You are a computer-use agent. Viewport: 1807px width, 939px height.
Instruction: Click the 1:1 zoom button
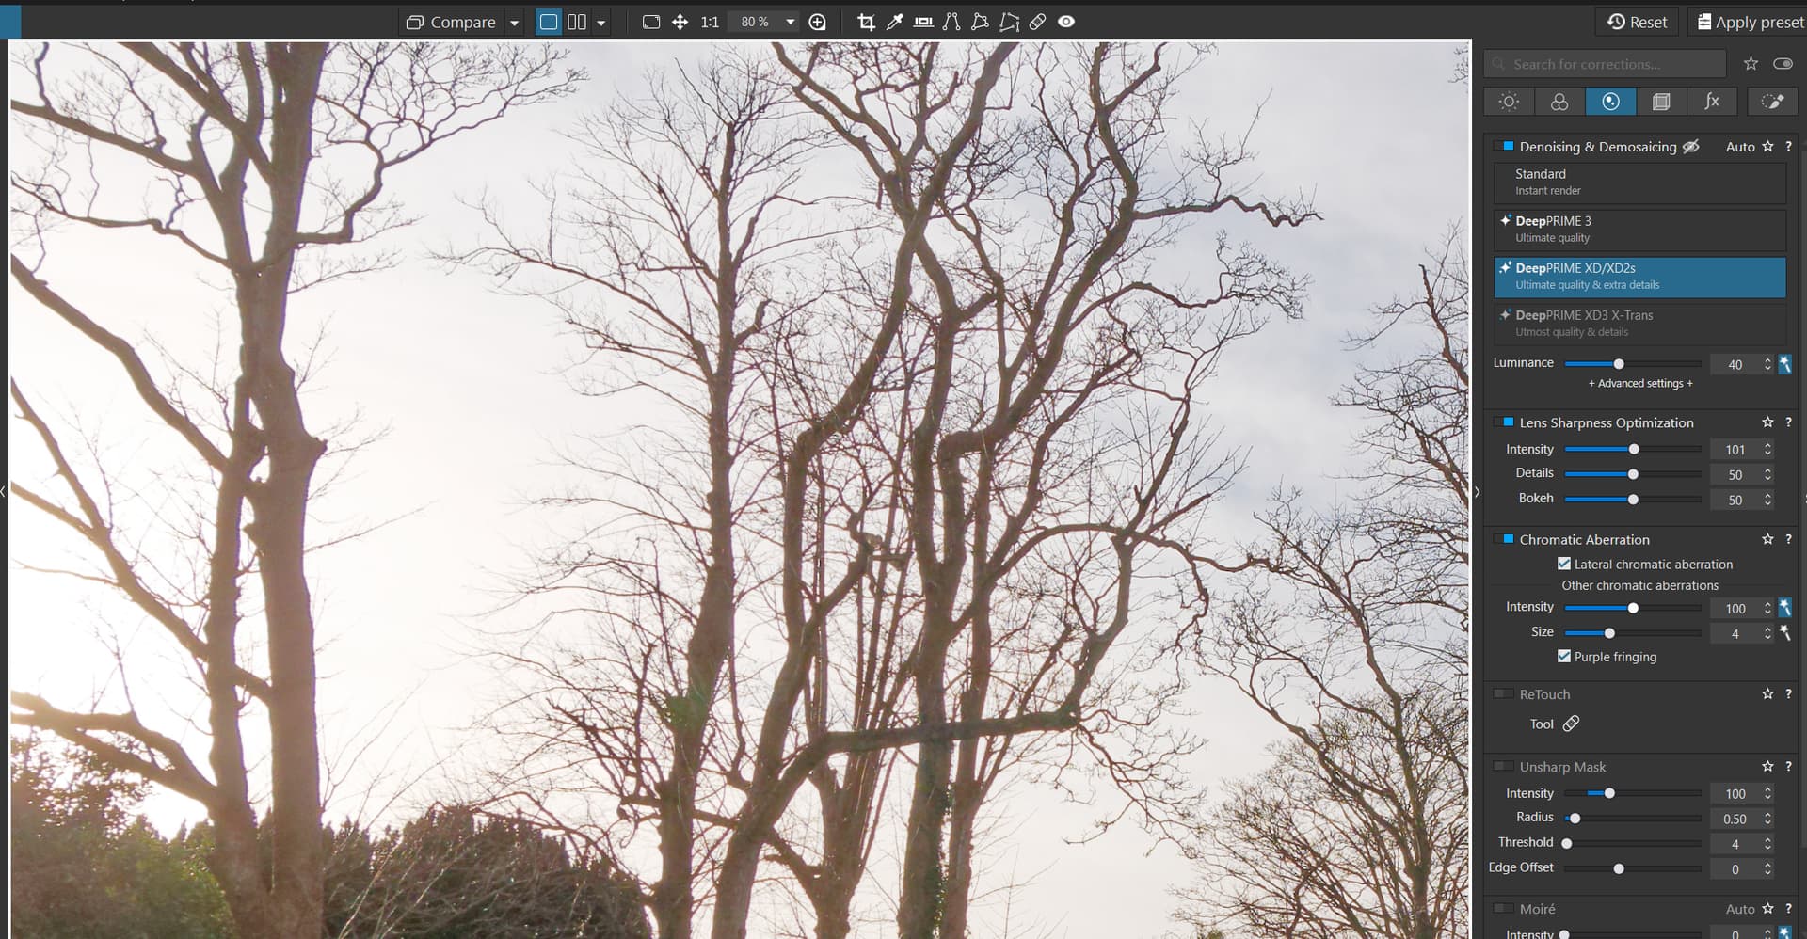coord(710,22)
